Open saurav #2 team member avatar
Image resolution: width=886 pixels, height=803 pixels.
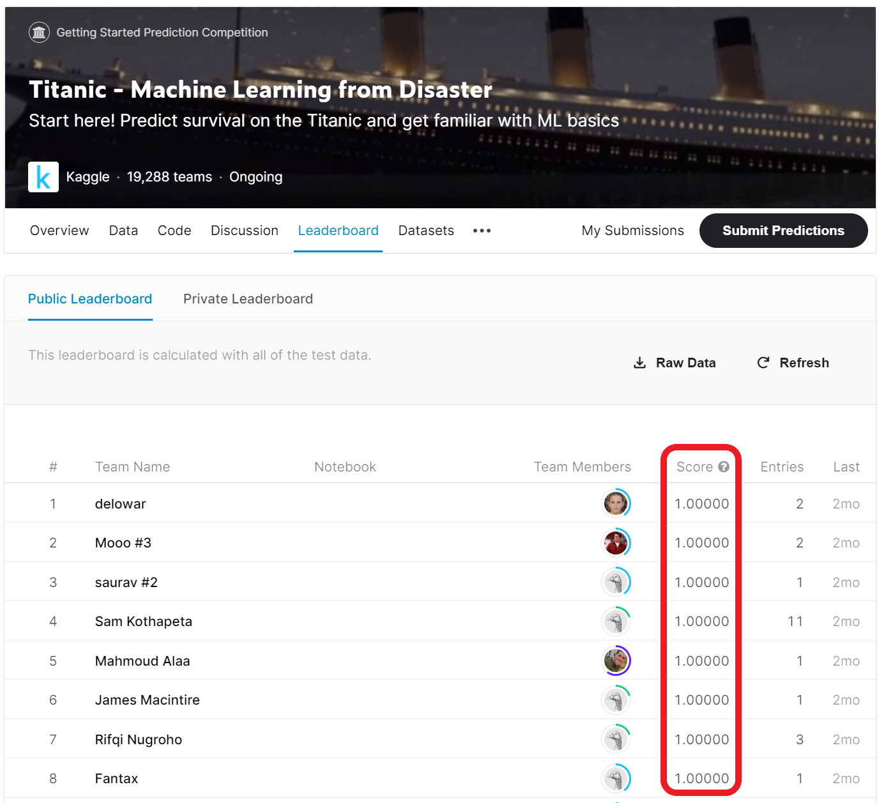pyautogui.click(x=616, y=582)
